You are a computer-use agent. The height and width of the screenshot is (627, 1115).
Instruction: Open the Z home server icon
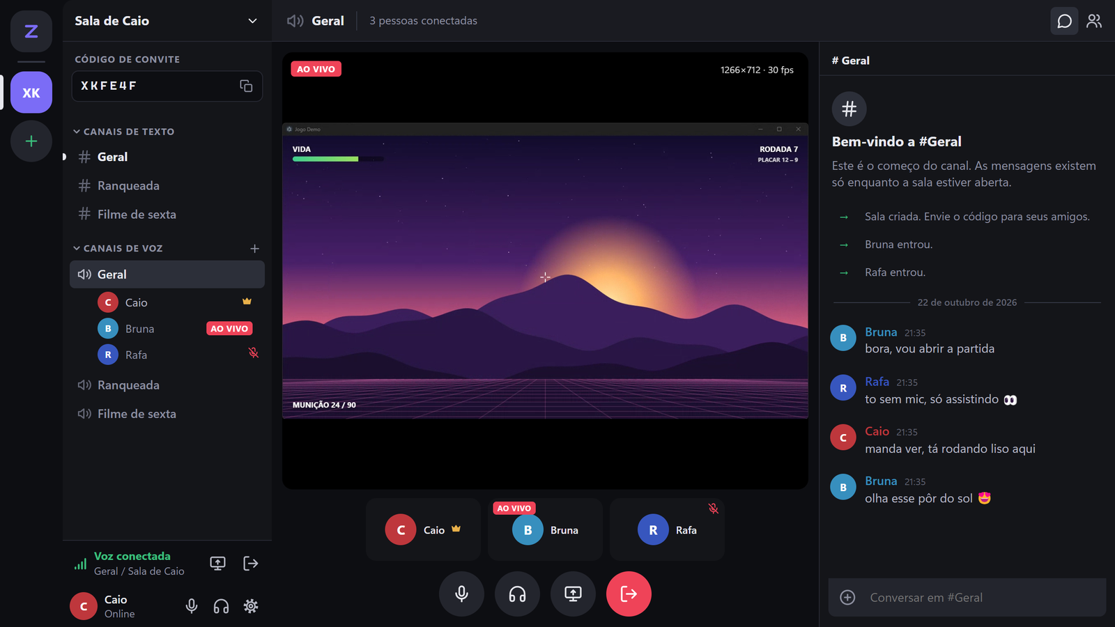click(31, 31)
